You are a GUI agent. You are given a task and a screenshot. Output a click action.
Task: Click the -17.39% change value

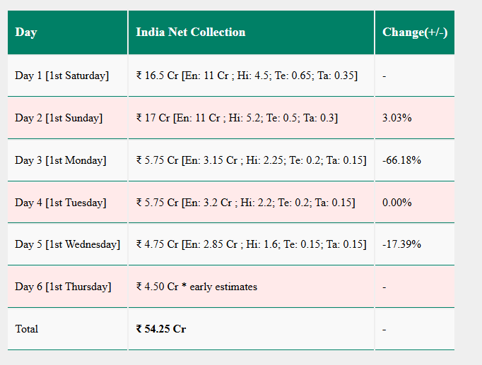coord(401,244)
